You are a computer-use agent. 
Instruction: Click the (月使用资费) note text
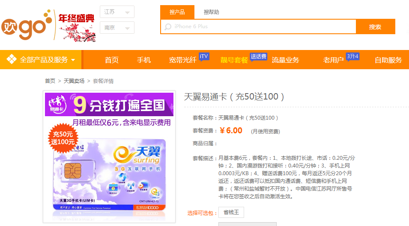[265, 132]
